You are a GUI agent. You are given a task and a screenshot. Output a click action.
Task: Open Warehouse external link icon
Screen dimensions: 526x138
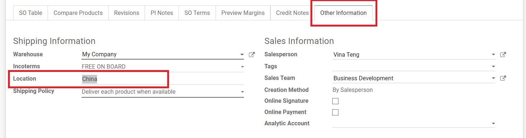pyautogui.click(x=252, y=54)
